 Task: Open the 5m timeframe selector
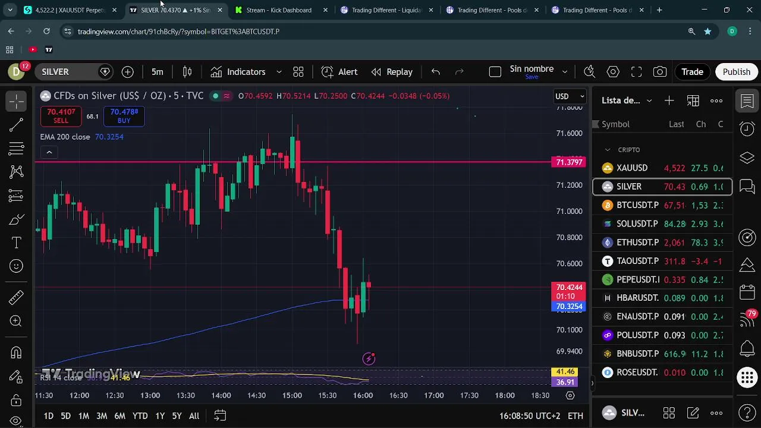tap(157, 72)
